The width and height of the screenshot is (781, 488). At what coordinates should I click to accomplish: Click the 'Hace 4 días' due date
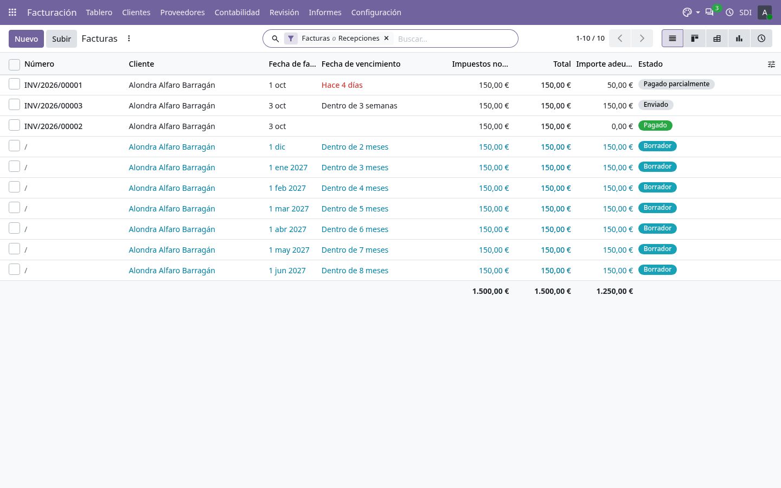click(342, 85)
